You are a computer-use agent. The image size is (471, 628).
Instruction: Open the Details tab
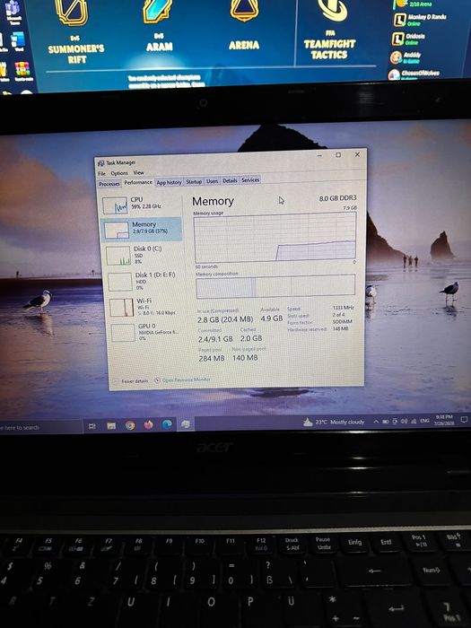(x=230, y=180)
